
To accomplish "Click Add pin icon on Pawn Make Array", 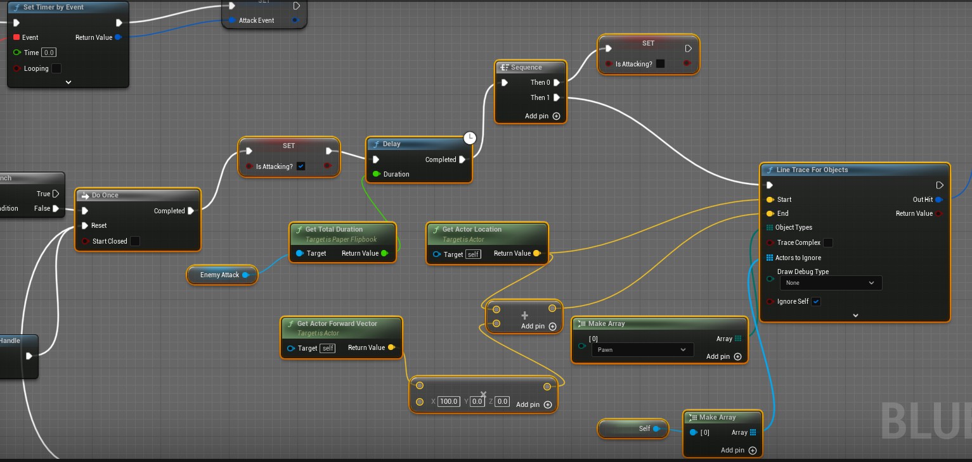I will click(737, 357).
